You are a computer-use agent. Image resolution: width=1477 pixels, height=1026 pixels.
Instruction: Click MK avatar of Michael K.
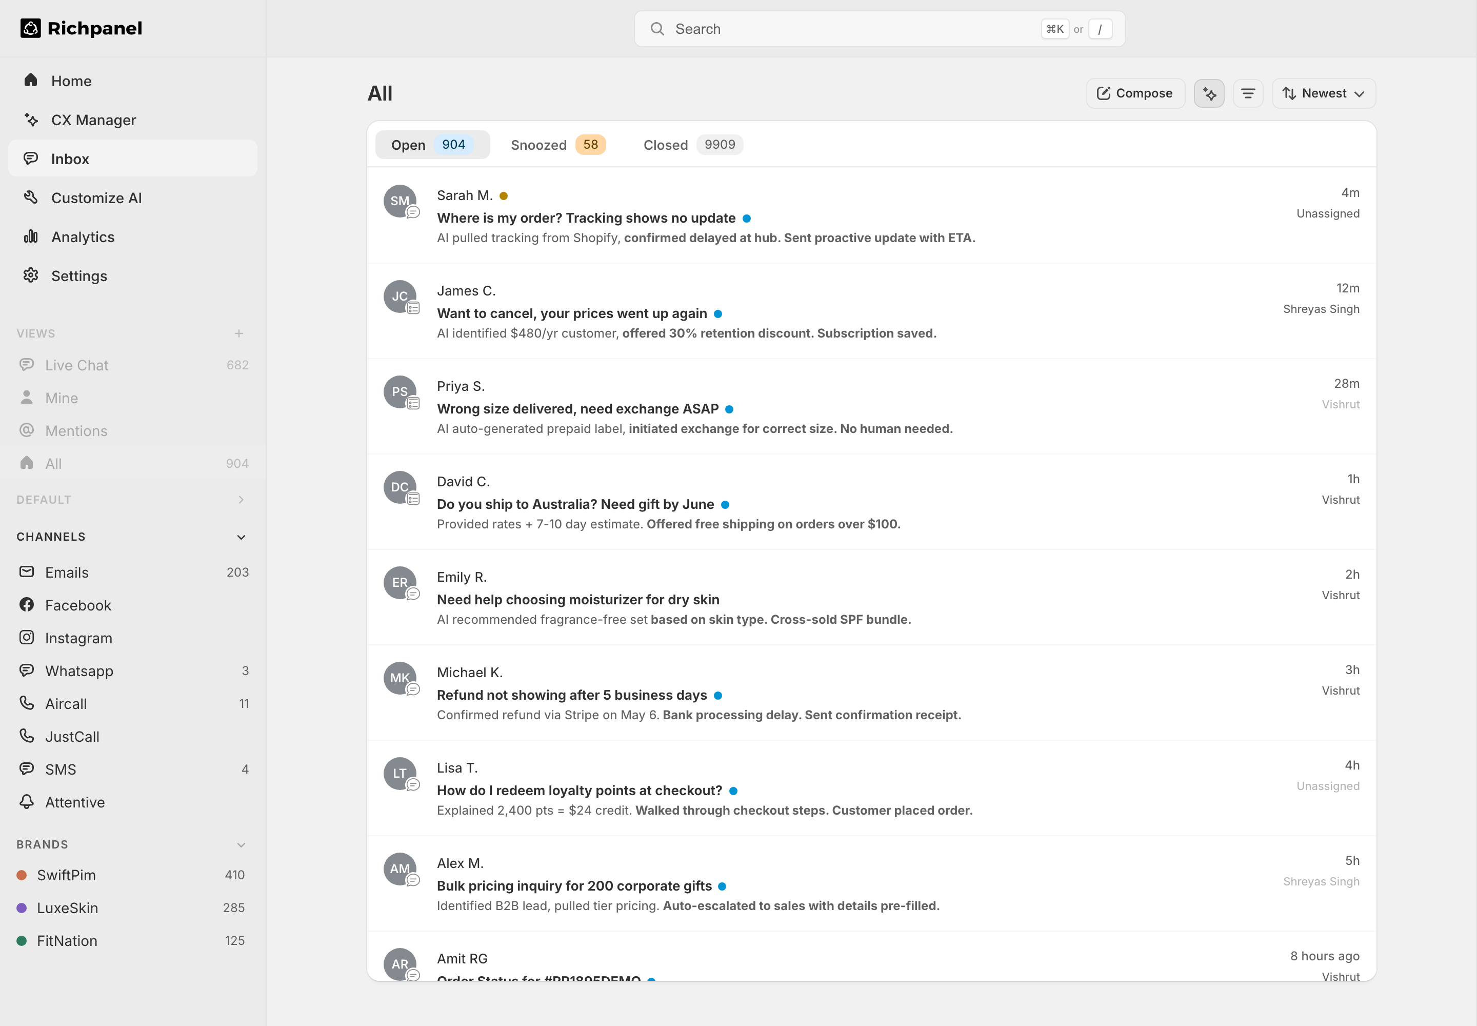pos(400,678)
